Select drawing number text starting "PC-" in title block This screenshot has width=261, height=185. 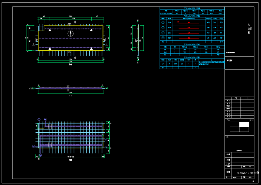[x=248, y=173]
